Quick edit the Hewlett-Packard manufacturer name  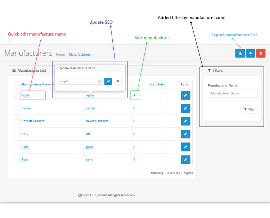pos(33,121)
